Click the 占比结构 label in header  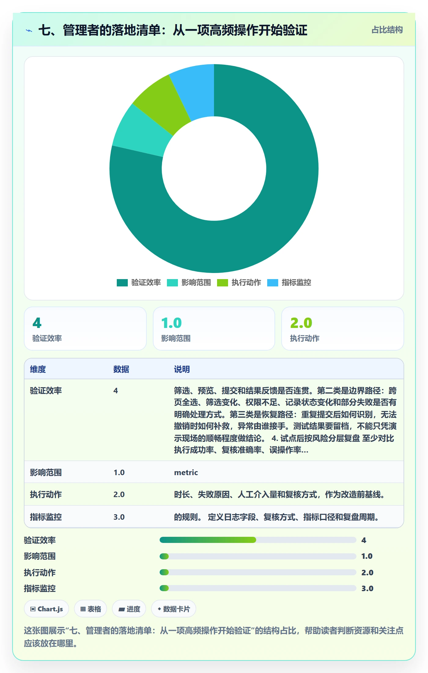coord(387,30)
